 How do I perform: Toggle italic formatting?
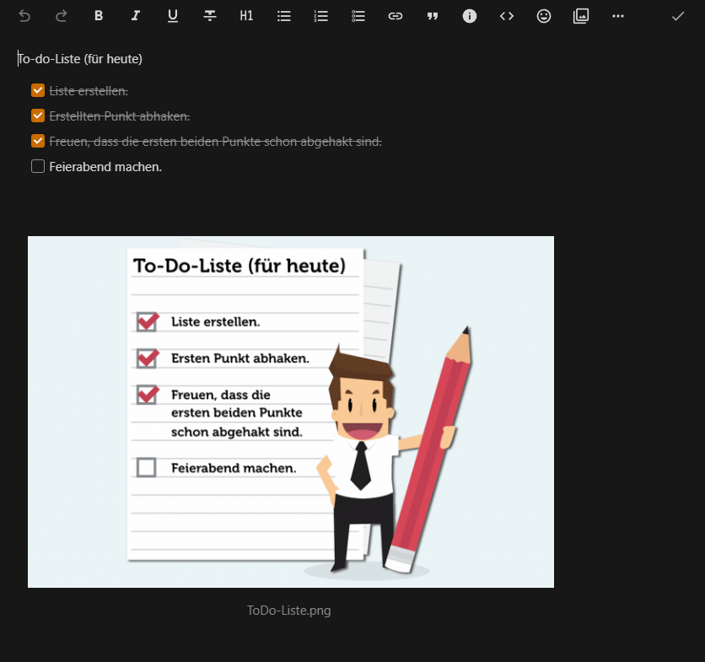click(135, 16)
